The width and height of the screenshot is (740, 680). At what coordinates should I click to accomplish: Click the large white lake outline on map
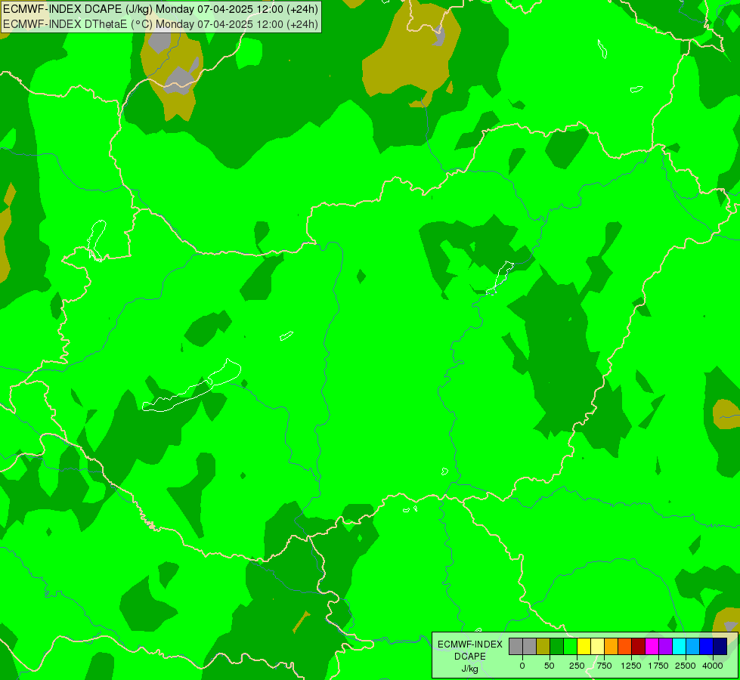pos(192,385)
